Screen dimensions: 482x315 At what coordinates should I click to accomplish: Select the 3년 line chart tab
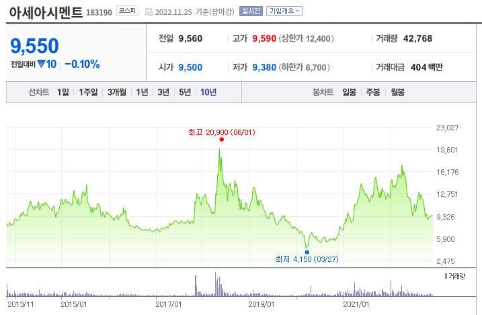click(x=163, y=92)
